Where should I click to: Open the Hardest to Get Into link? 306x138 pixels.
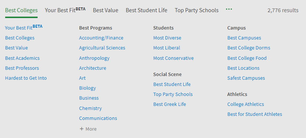click(x=26, y=78)
